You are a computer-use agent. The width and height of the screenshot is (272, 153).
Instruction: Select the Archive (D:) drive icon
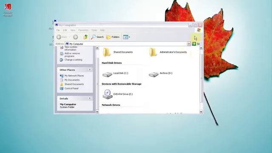click(x=153, y=74)
